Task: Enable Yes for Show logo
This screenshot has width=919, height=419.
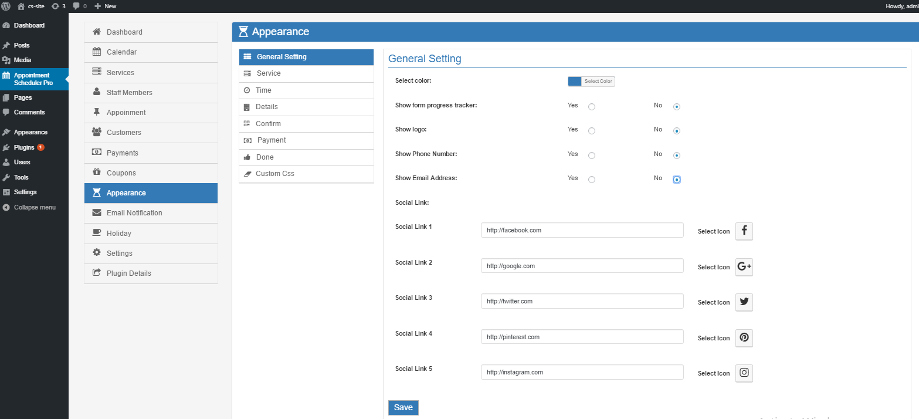Action: 592,131
